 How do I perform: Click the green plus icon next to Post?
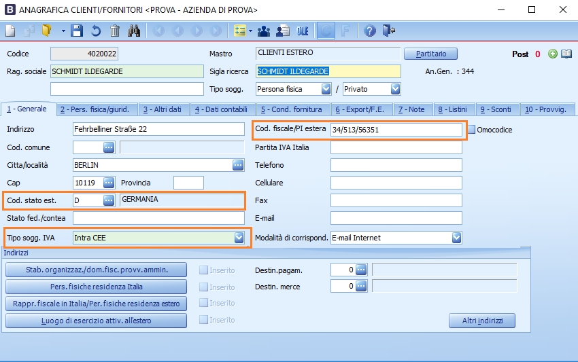pos(553,54)
